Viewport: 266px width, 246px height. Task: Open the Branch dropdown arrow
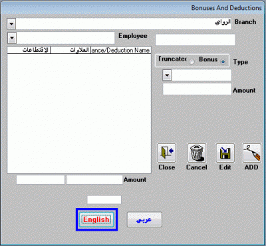tap(11, 24)
